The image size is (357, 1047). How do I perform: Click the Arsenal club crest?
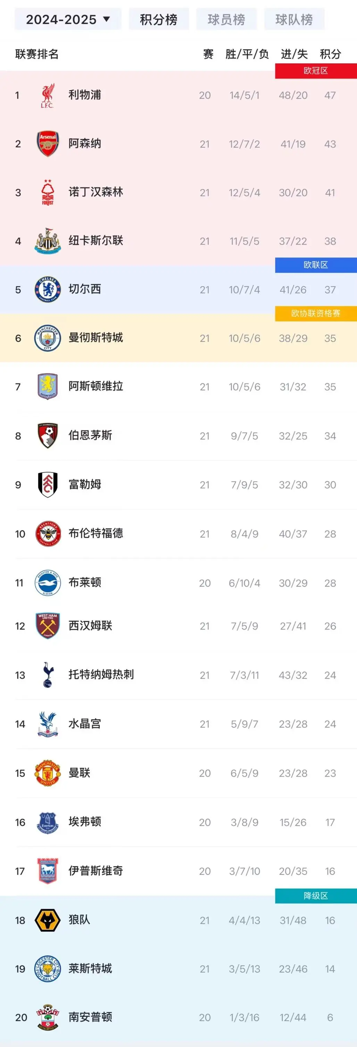point(48,143)
